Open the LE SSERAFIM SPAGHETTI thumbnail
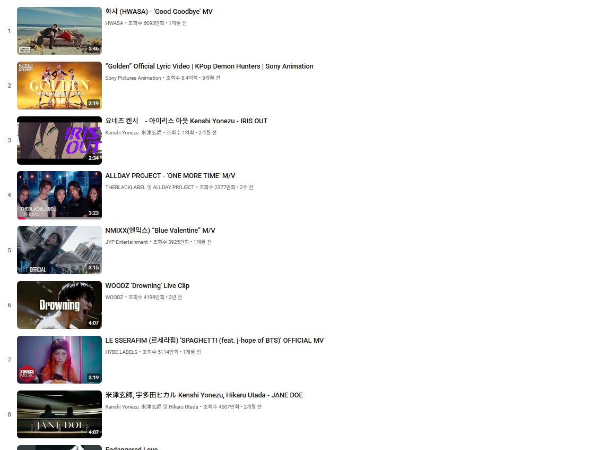The height and width of the screenshot is (450, 599). (59, 360)
